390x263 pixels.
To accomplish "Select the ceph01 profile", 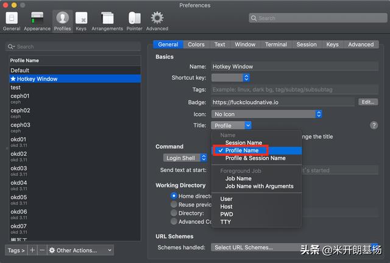I will point(75,99).
